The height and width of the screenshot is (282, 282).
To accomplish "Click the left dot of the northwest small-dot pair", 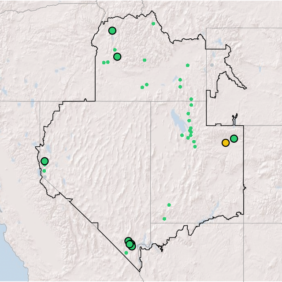I will [104, 63].
